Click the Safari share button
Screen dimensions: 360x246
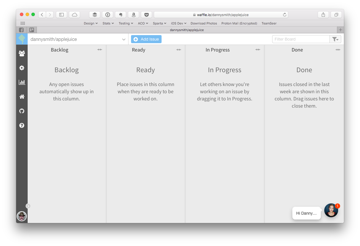(x=323, y=15)
